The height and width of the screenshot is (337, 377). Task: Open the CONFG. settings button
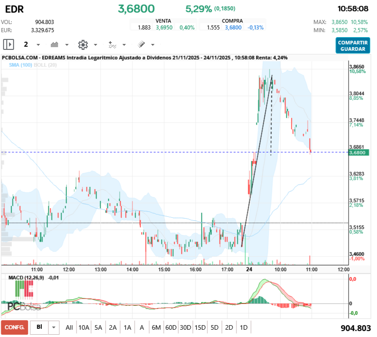[x=14, y=327]
